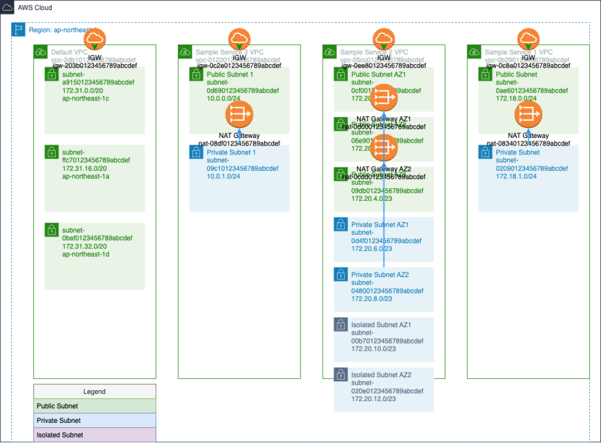Click the "10.0.1.0/24" CIDR text

tap(224, 176)
